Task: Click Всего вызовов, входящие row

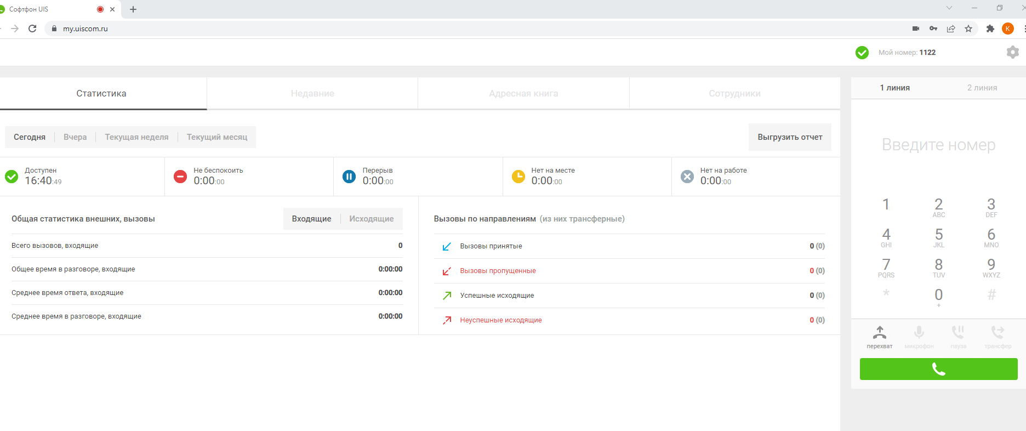Action: pos(207,246)
